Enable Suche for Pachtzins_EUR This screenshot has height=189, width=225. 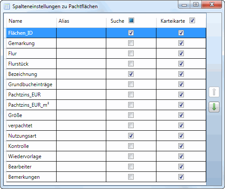coord(131,94)
